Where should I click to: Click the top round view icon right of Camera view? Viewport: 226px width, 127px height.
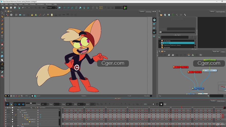click(154, 20)
